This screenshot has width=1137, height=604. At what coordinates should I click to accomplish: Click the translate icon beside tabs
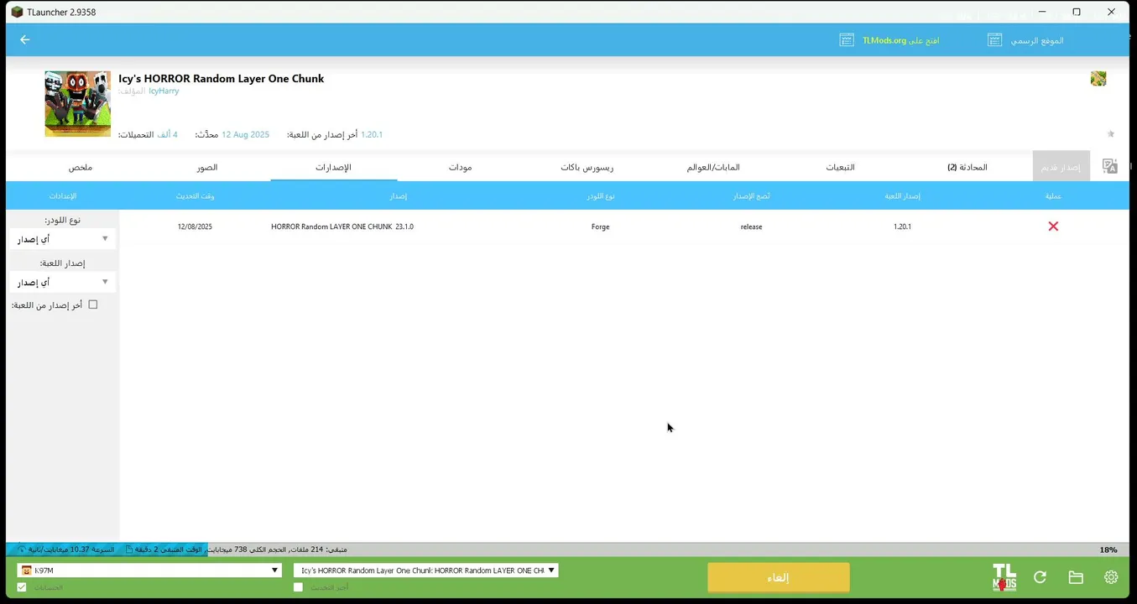pyautogui.click(x=1110, y=166)
